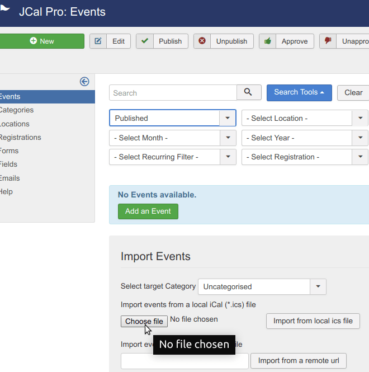The image size is (369, 372).
Task: Click the 'Select target Category' label
Action: [158, 286]
